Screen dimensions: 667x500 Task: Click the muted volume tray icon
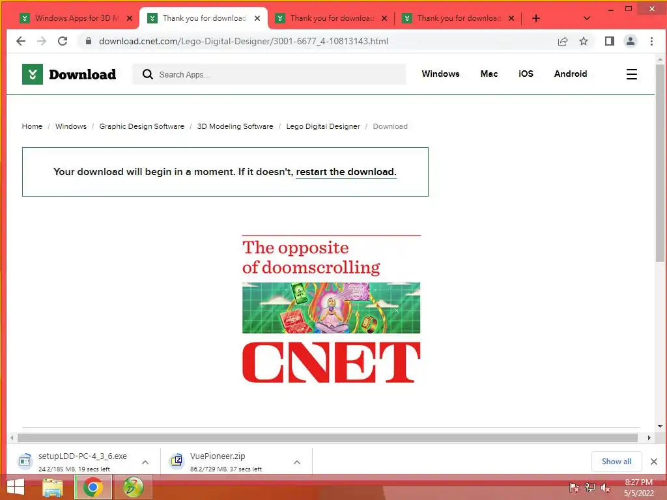606,488
